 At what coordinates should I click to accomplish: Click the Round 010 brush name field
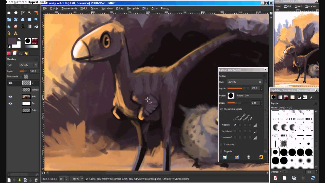pos(249,96)
